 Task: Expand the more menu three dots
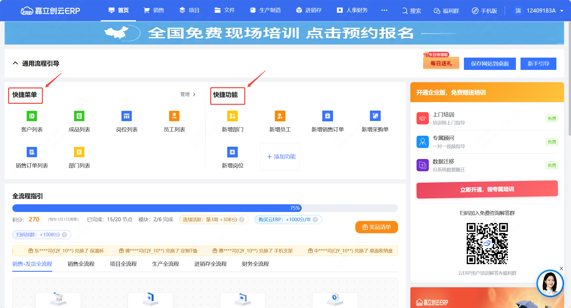coord(384,10)
